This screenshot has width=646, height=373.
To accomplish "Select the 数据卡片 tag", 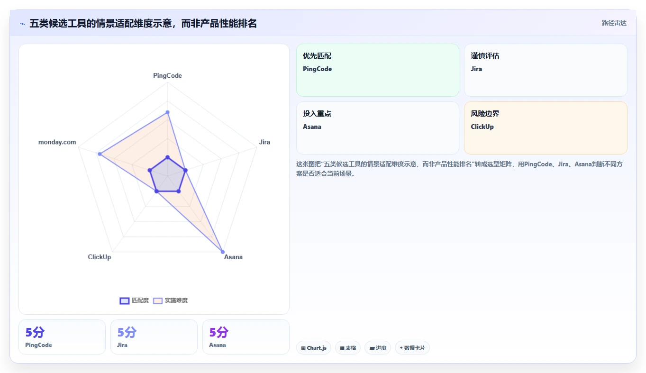I will click(412, 348).
